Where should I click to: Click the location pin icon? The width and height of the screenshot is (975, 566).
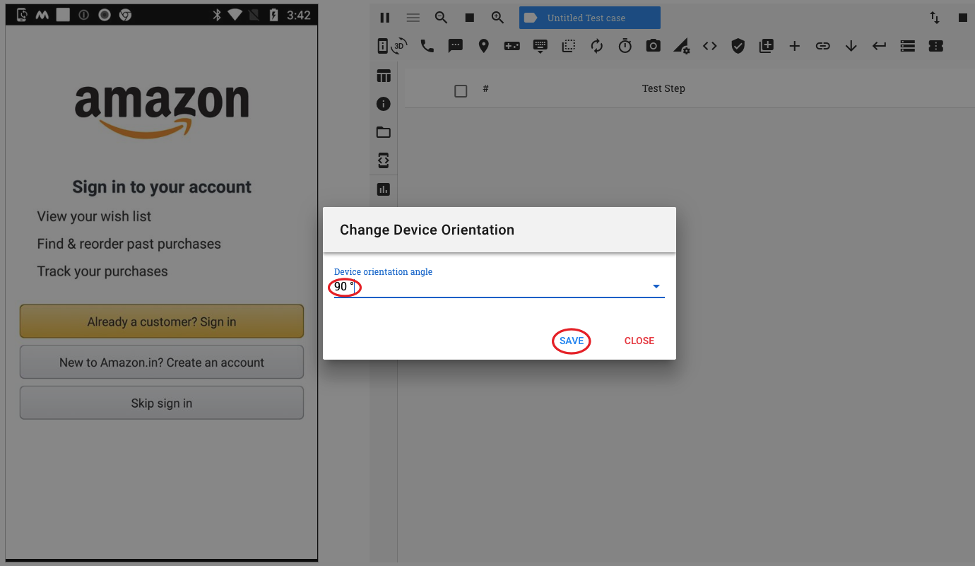(x=484, y=46)
